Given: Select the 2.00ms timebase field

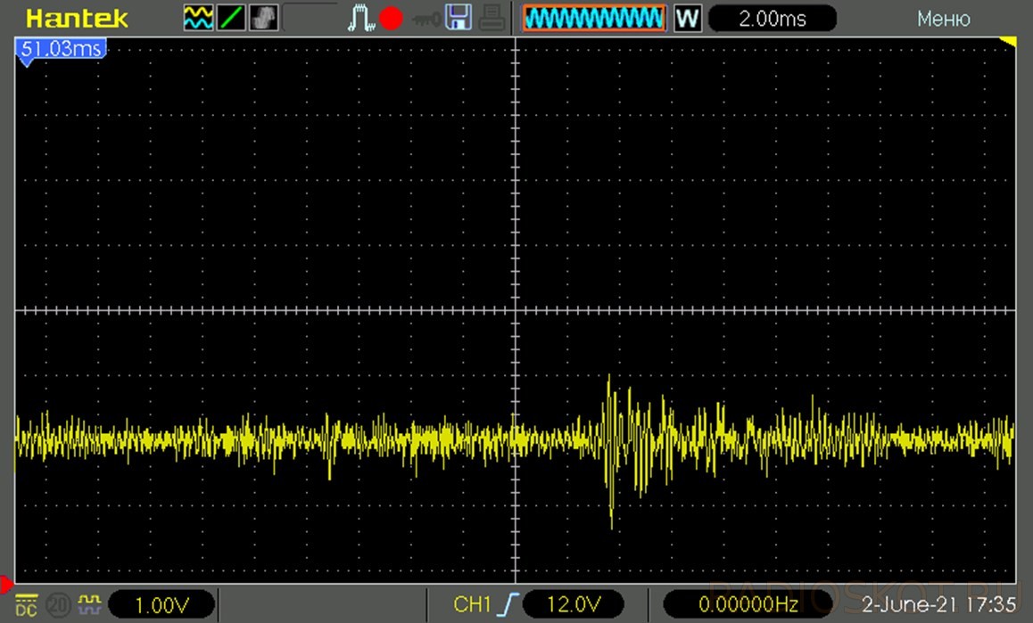Looking at the screenshot, I should click(x=773, y=18).
